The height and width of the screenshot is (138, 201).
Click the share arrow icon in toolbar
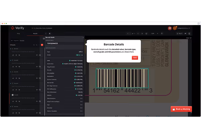tap(185, 33)
